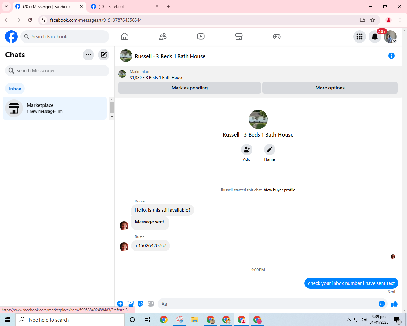Click Mark as pending button
407x326 pixels.
click(190, 88)
